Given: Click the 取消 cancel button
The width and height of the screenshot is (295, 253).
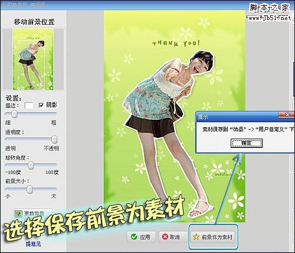Looking at the screenshot, I should point(172,237).
